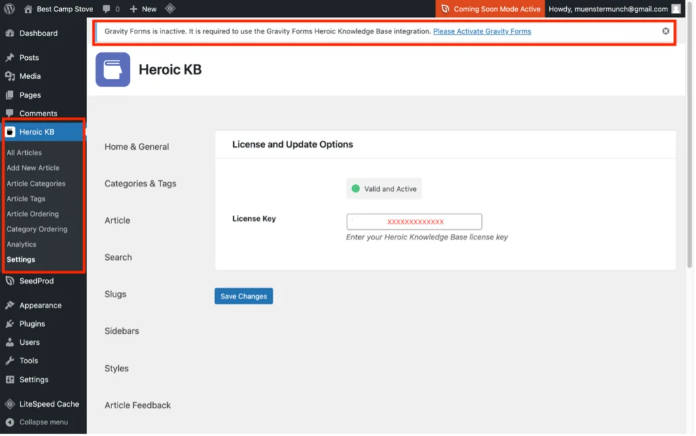Click the Collapse menu label
Viewport: 696px width, 436px height.
(x=43, y=422)
